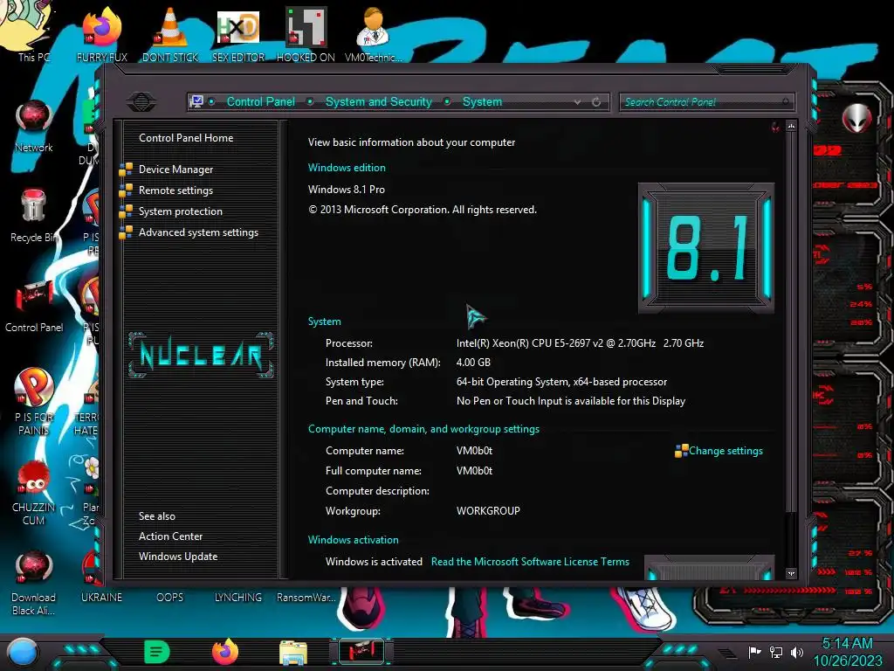Click the scroll up arrow

[791, 126]
